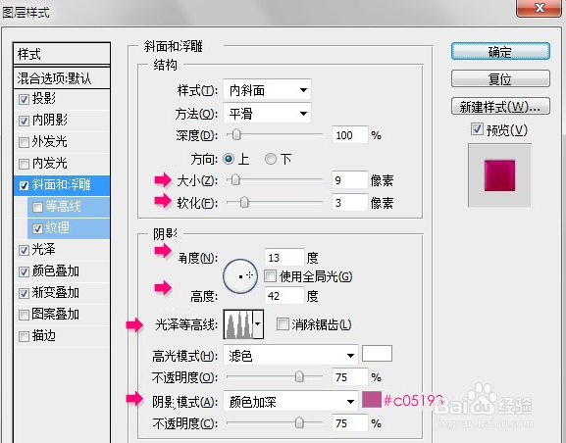Enable the 图案叠加 pattern overlay checkbox
This screenshot has width=566, height=443.
[x=24, y=315]
